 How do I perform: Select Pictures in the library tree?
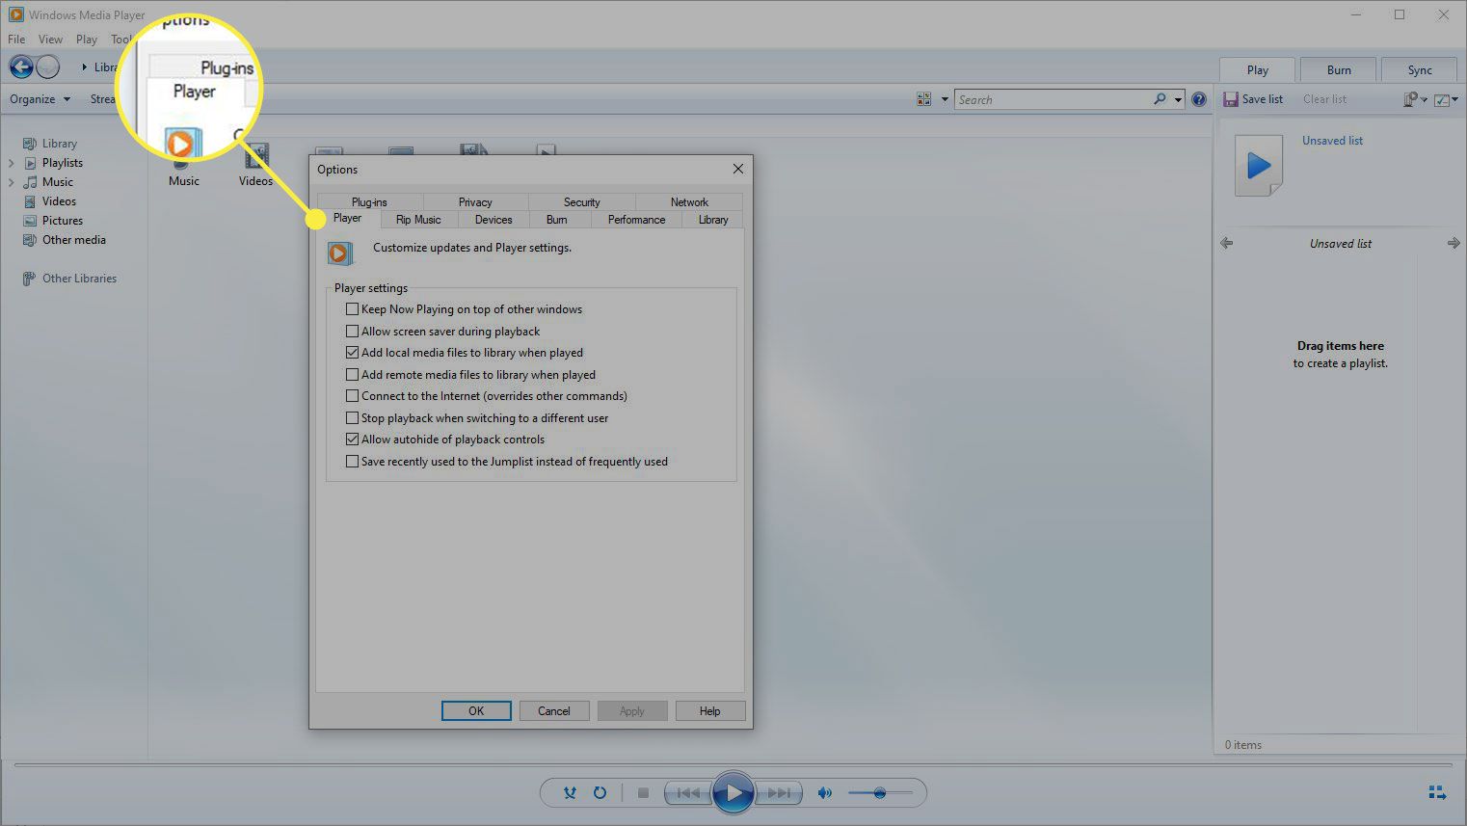(63, 221)
